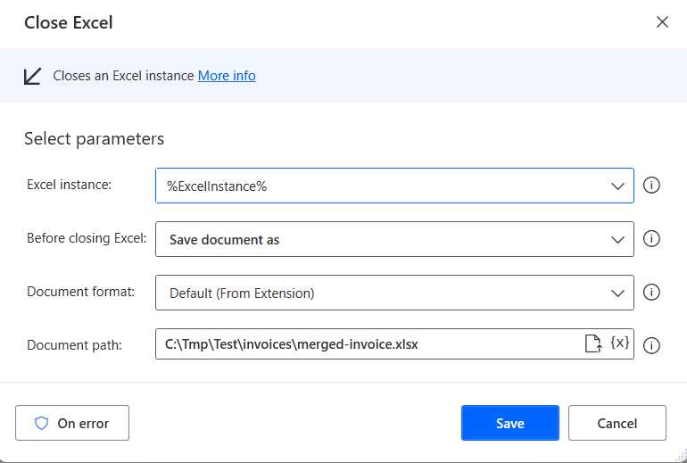Click the Save button
This screenshot has height=463, width=687.
pyautogui.click(x=510, y=423)
